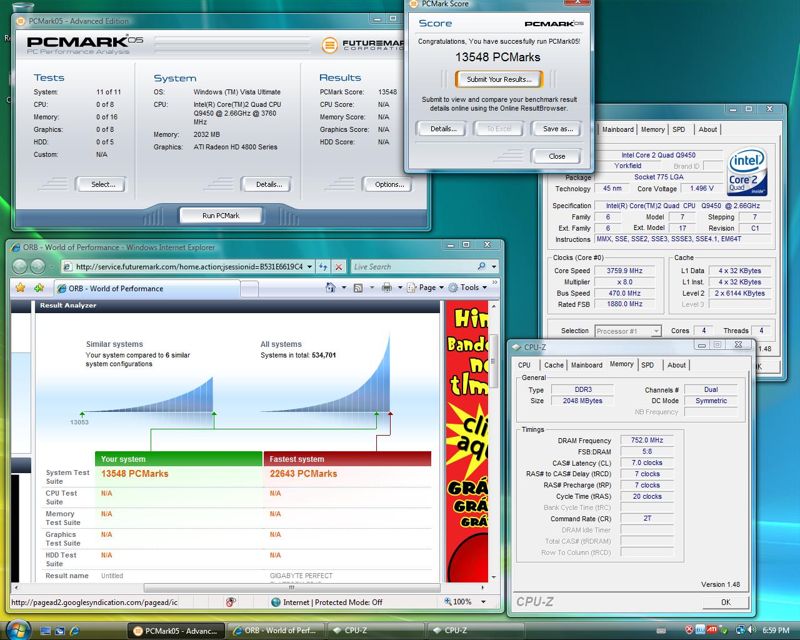
Task: Click Submit Your Results button
Action: coord(499,79)
